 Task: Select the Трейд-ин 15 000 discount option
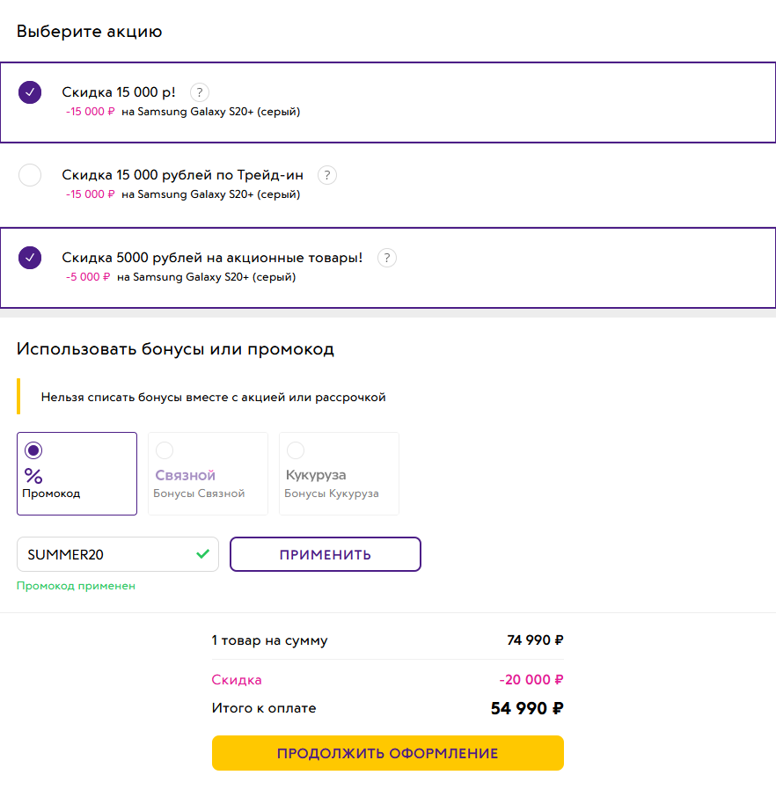(x=30, y=175)
